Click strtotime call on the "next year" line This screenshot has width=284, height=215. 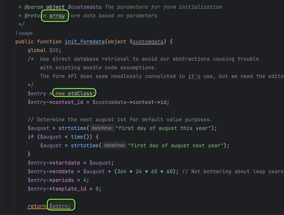coord(84,145)
